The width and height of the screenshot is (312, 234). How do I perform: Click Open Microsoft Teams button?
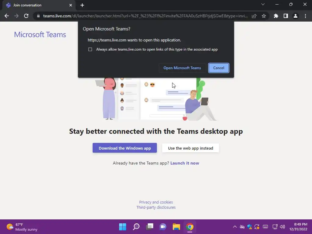click(182, 68)
